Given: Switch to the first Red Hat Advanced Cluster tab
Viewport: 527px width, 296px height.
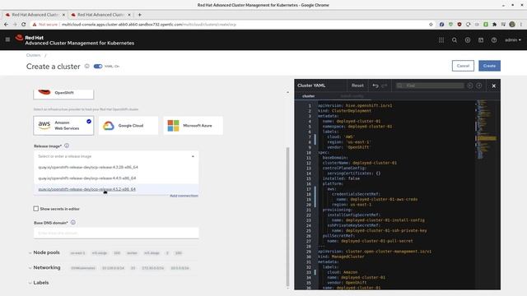Looking at the screenshot, I should click(35, 15).
